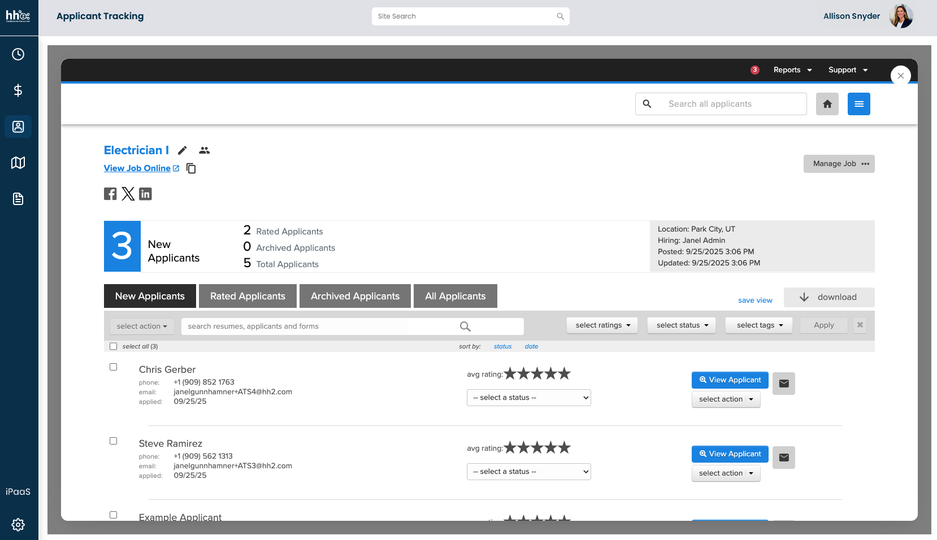The width and height of the screenshot is (937, 540).
Task: Click the pencil edit icon beside Electrician I
Action: pos(182,150)
